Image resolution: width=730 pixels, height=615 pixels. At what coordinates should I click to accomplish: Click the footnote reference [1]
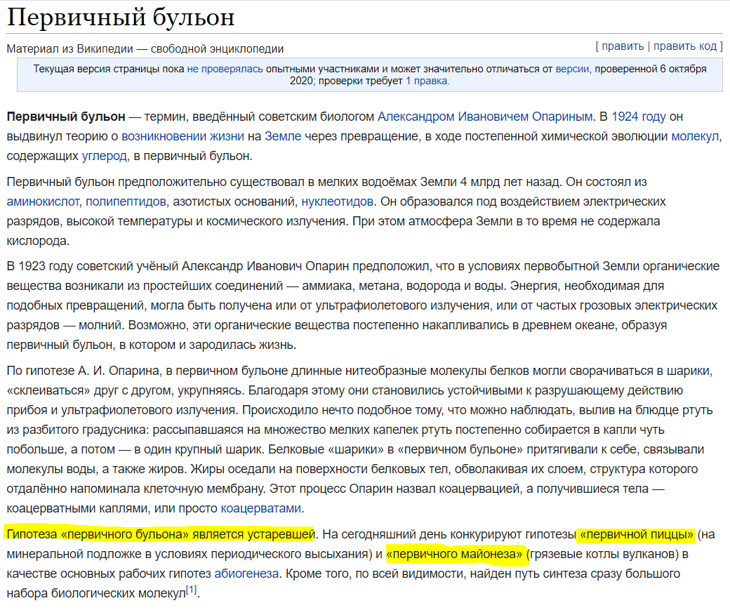coord(192,590)
